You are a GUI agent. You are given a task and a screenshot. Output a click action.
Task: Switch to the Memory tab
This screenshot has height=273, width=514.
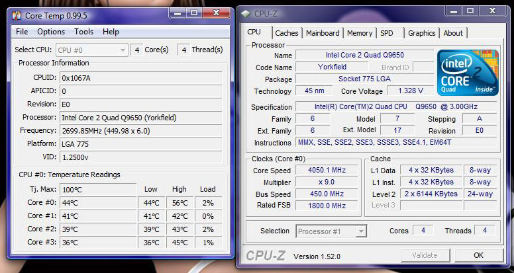[x=360, y=33]
